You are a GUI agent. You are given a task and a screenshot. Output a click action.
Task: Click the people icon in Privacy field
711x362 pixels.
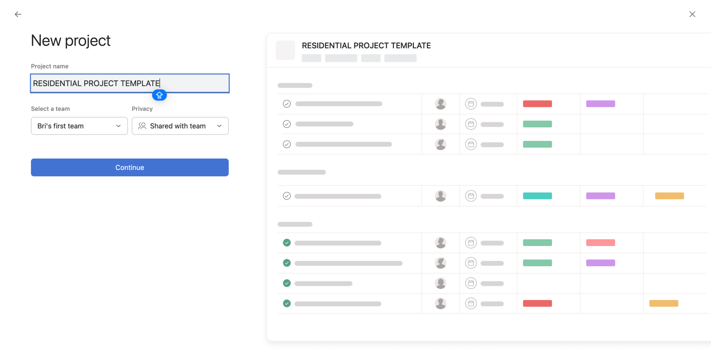pyautogui.click(x=142, y=126)
